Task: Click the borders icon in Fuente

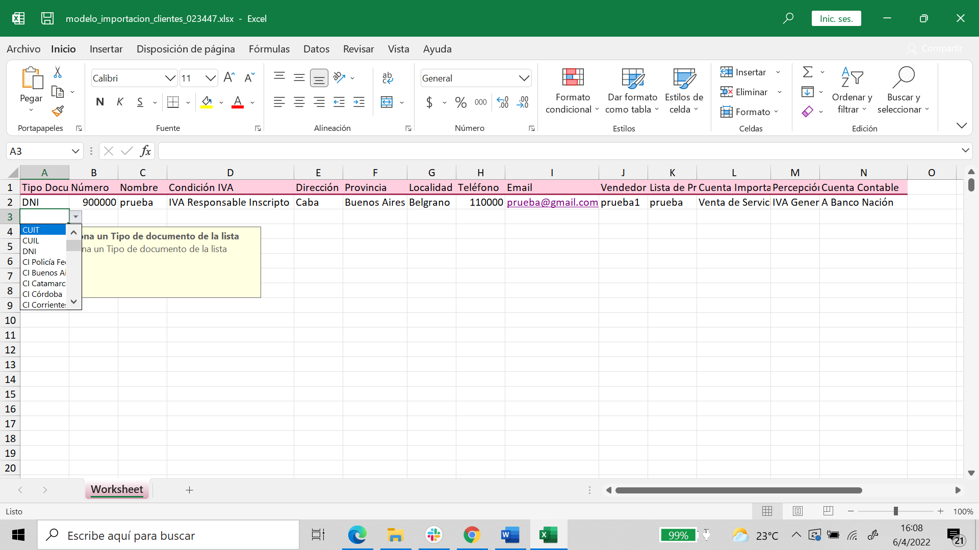Action: coord(173,102)
